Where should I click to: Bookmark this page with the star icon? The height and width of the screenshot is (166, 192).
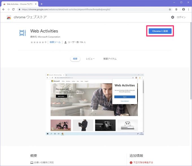(170, 9)
